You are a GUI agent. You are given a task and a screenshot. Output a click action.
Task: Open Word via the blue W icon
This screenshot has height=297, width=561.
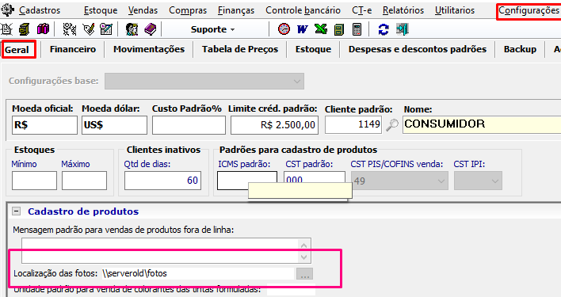tap(303, 29)
